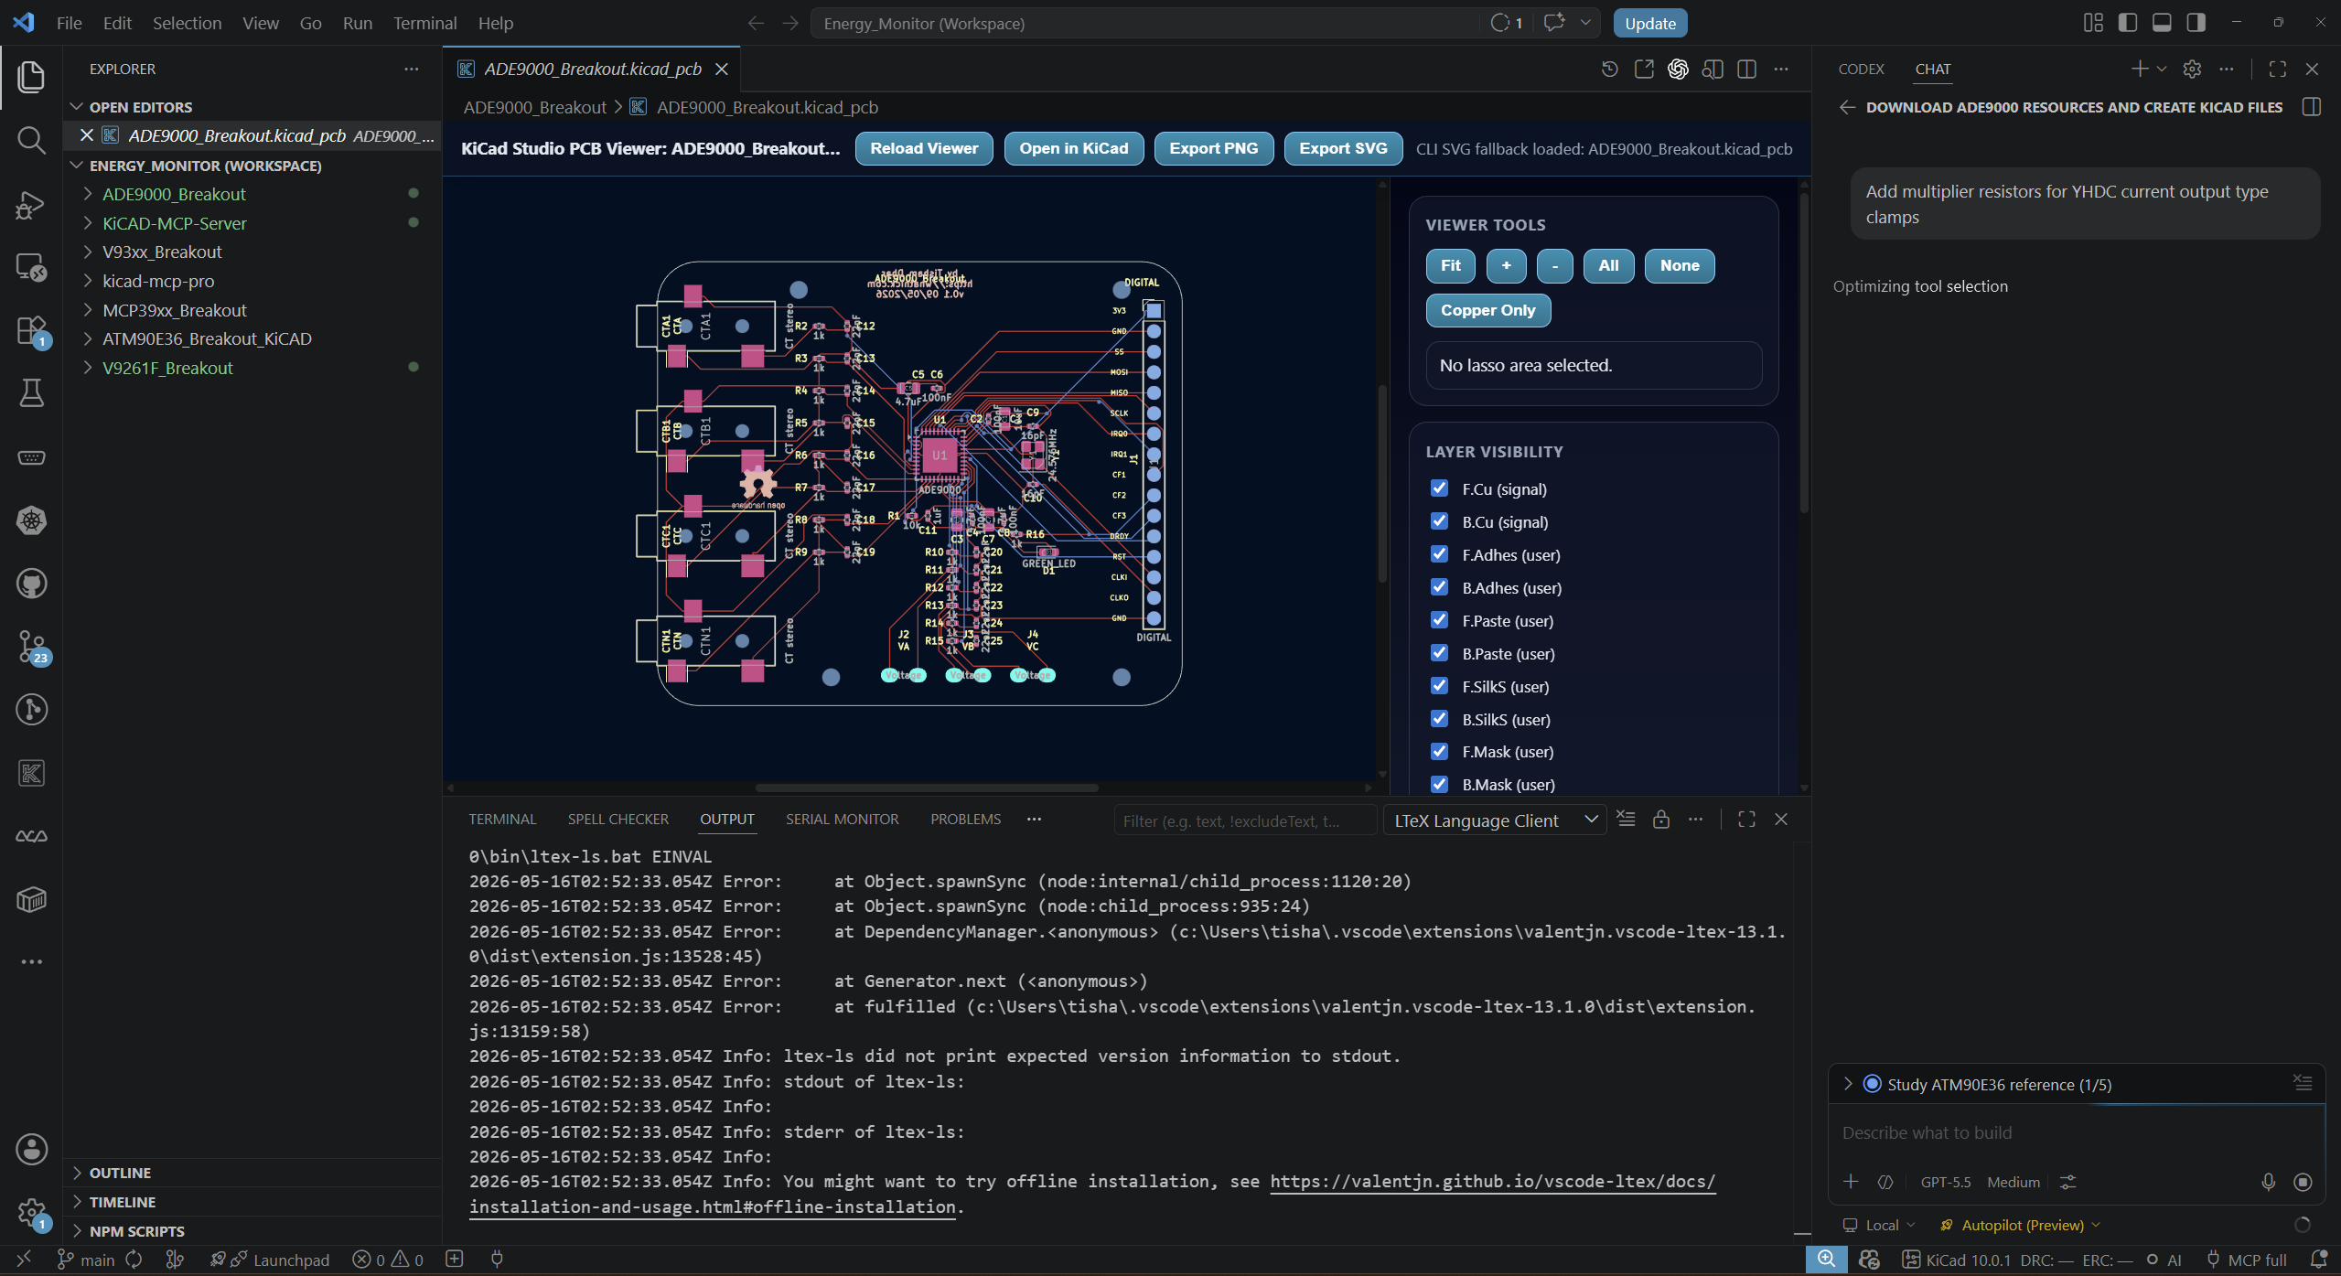Open the Accounts menu icon
The image size is (2341, 1276).
coord(31,1149)
